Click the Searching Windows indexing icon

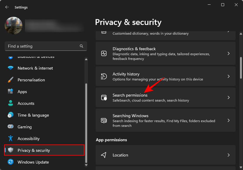[x=104, y=120]
